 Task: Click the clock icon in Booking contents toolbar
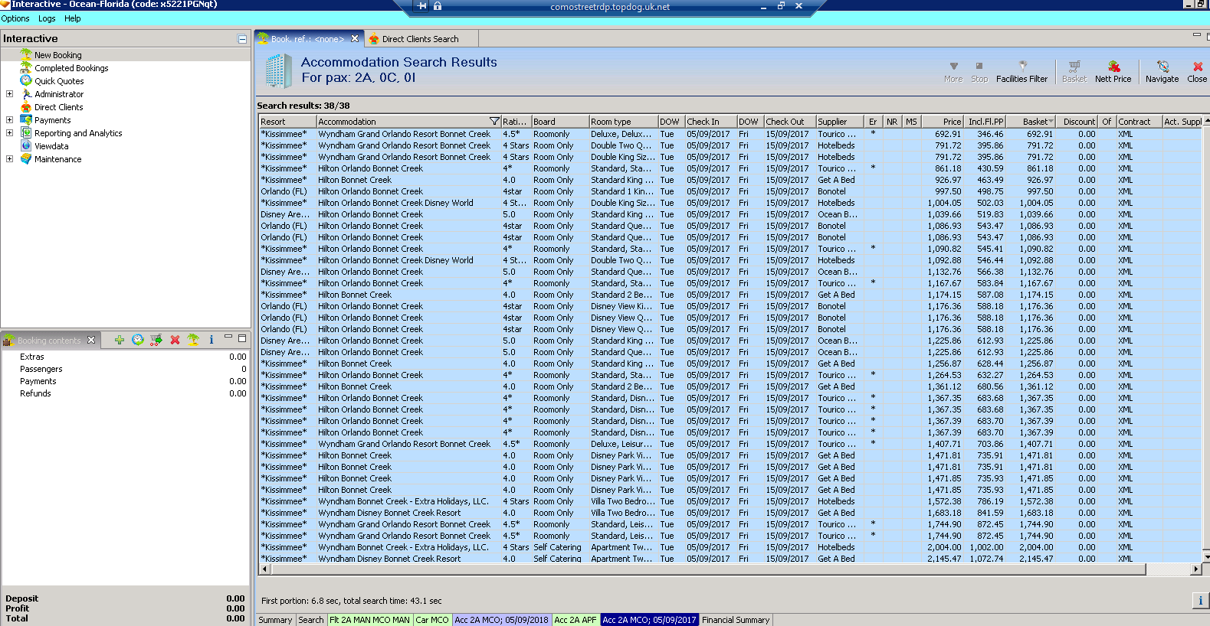pyautogui.click(x=138, y=340)
